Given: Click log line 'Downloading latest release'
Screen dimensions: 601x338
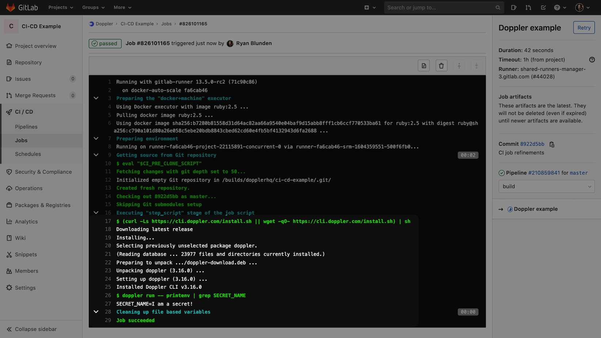Looking at the screenshot, I should [x=154, y=229].
